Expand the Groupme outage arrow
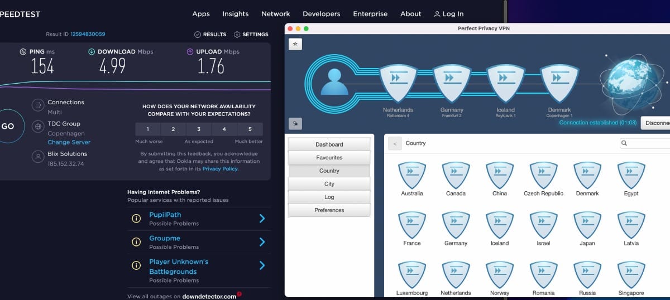 pos(262,242)
